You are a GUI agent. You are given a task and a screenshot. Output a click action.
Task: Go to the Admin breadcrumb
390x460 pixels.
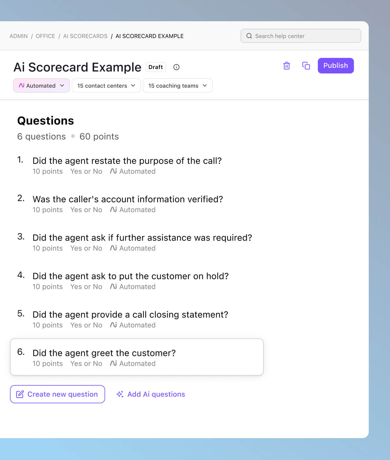point(19,36)
